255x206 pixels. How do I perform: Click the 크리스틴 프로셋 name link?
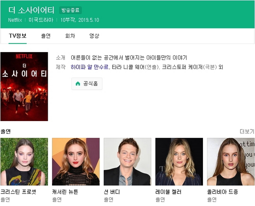click(x=18, y=192)
